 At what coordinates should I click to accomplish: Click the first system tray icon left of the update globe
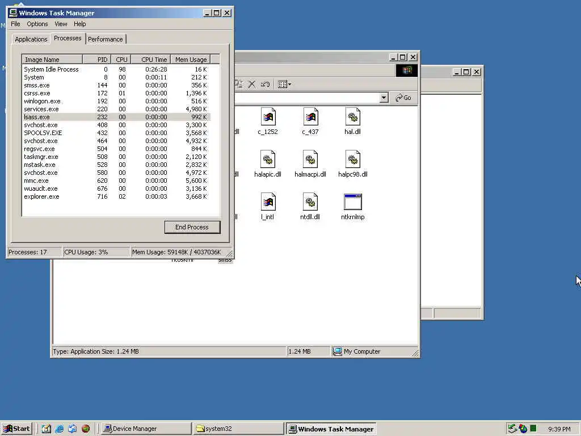[512, 429]
